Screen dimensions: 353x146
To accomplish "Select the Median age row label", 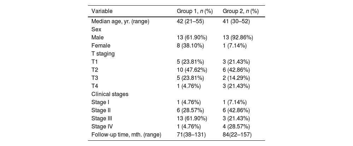I will click(120, 21).
